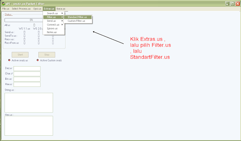Maximize the sPE Packet Editor window

(233, 3)
